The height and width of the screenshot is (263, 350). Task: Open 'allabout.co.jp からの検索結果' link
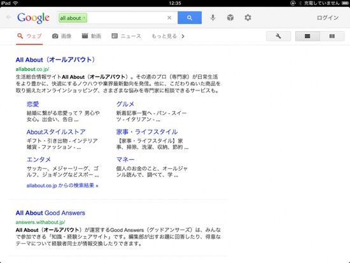point(62,185)
